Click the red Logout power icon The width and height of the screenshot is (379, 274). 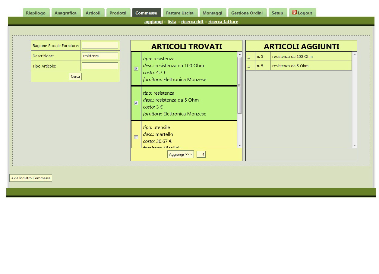pyautogui.click(x=294, y=13)
